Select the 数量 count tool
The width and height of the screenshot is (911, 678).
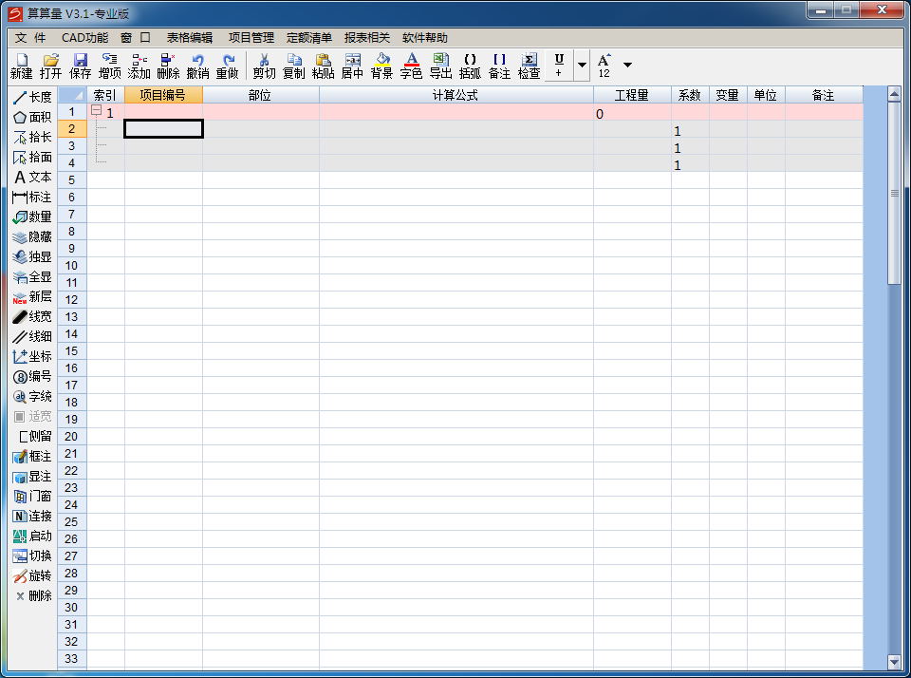click(x=32, y=217)
